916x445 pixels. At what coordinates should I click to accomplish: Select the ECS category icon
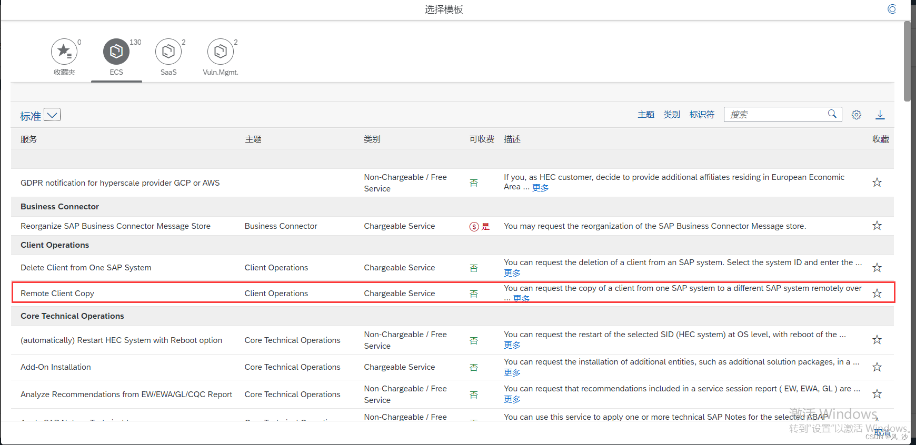tap(116, 52)
